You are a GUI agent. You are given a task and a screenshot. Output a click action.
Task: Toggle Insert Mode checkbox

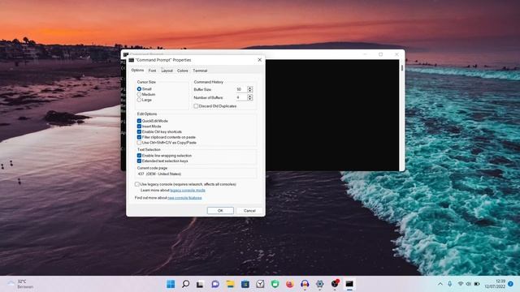tap(139, 127)
